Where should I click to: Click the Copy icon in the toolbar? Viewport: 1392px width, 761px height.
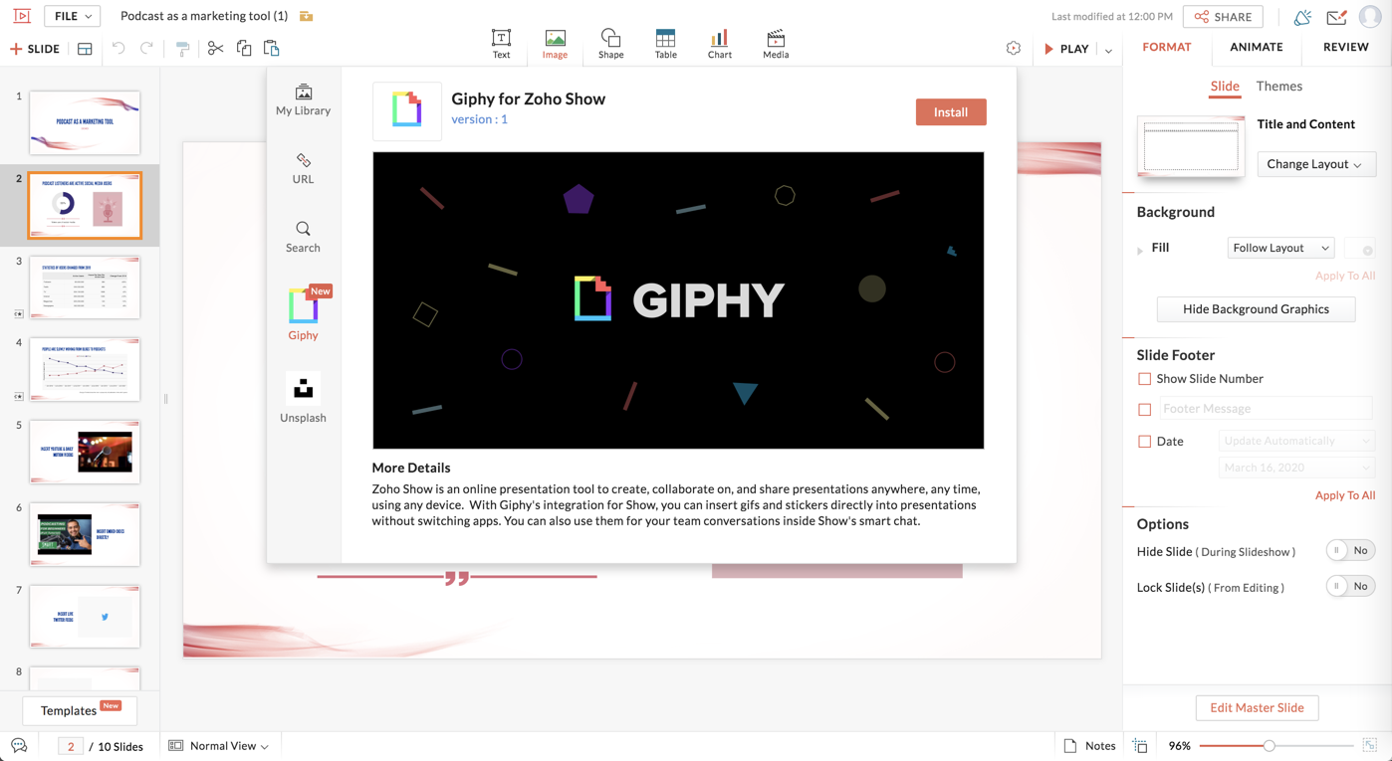coord(244,49)
